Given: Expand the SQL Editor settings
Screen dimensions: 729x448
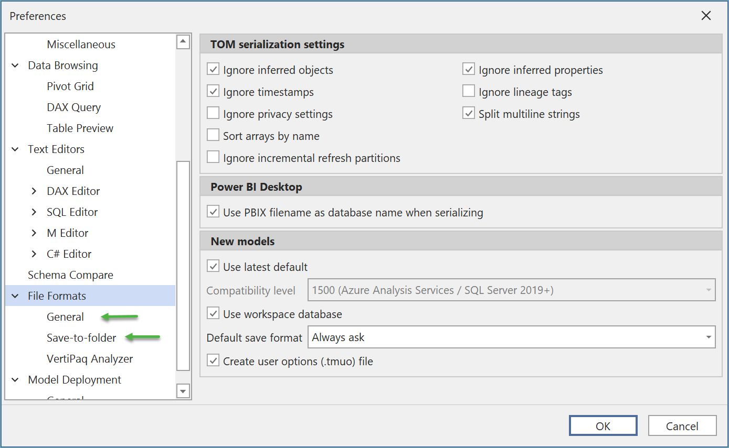Looking at the screenshot, I should click(x=34, y=212).
